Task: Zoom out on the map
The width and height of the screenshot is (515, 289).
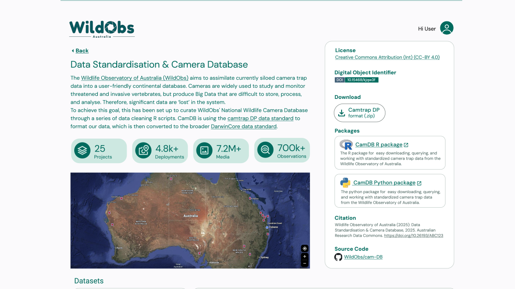Action: tap(305, 263)
